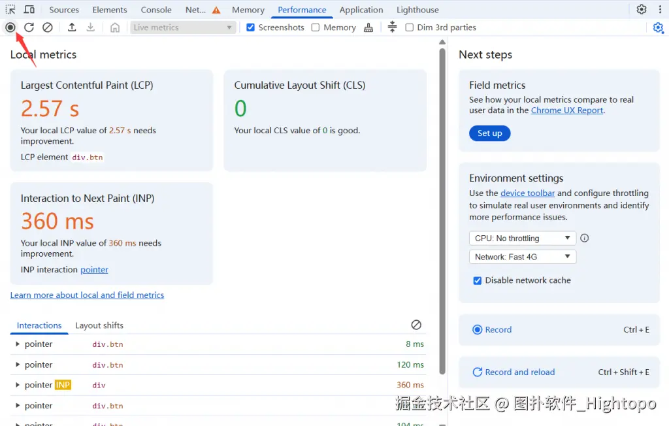Enable Dim 3rd parties checkbox
The height and width of the screenshot is (426, 669).
(x=409, y=27)
